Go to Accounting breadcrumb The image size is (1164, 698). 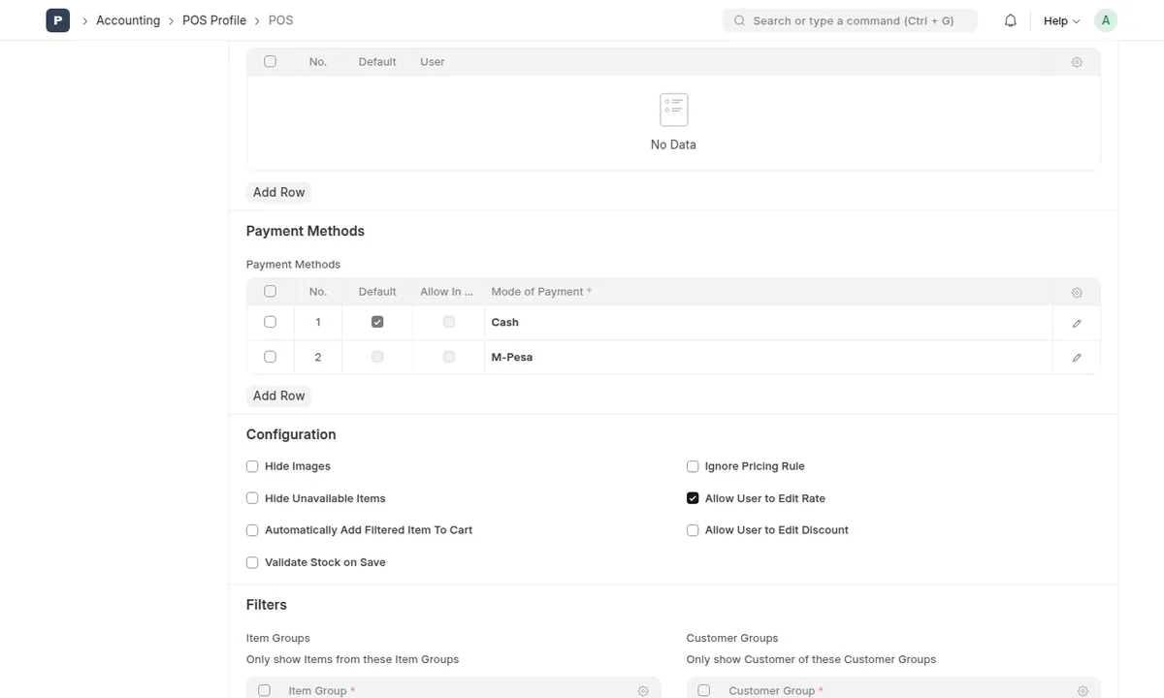click(x=128, y=20)
